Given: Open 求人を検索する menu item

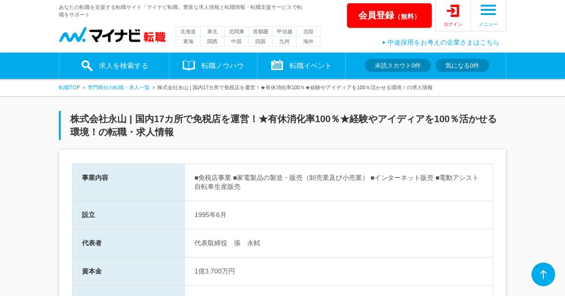Looking at the screenshot, I should pyautogui.click(x=114, y=66).
